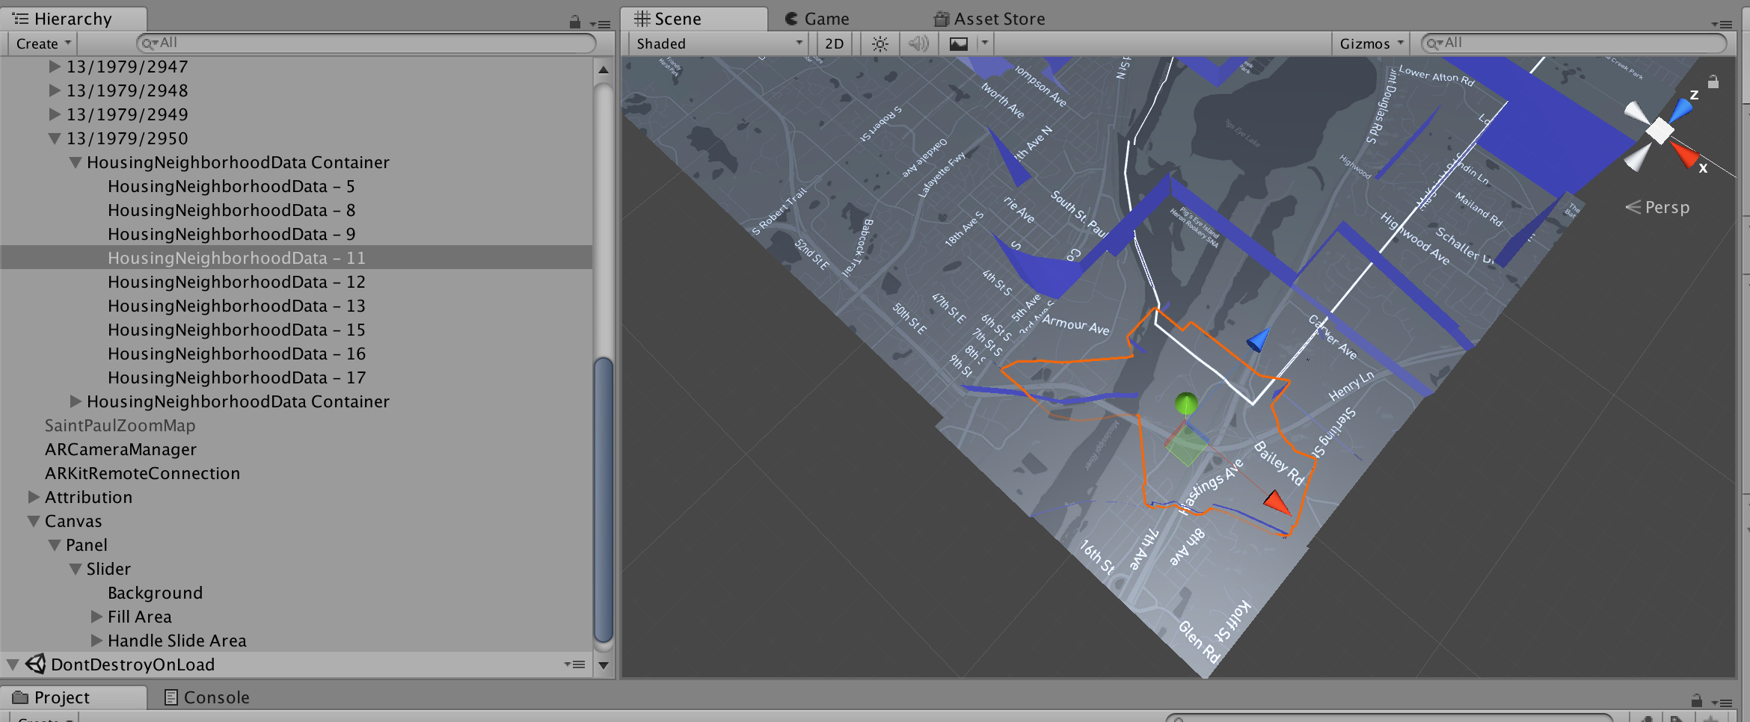Open the Shaded draw mode dropdown
Image resolution: width=1750 pixels, height=722 pixels.
pos(716,43)
